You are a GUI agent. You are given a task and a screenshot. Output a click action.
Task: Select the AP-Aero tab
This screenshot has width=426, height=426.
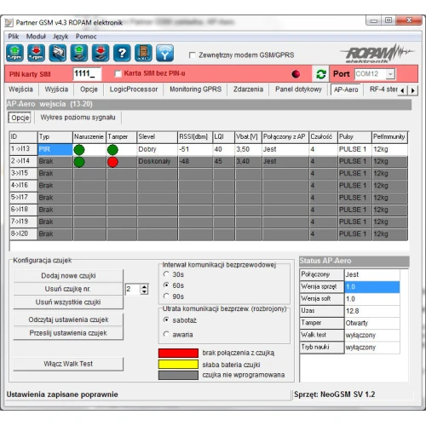[x=346, y=89]
